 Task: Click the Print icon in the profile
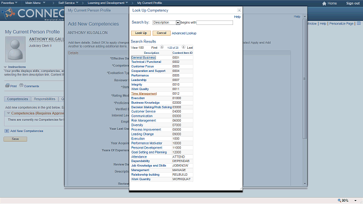[x=7, y=86]
